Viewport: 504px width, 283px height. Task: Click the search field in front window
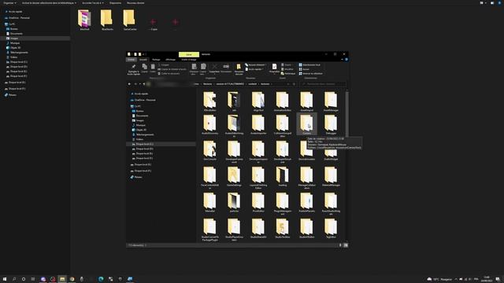323,84
